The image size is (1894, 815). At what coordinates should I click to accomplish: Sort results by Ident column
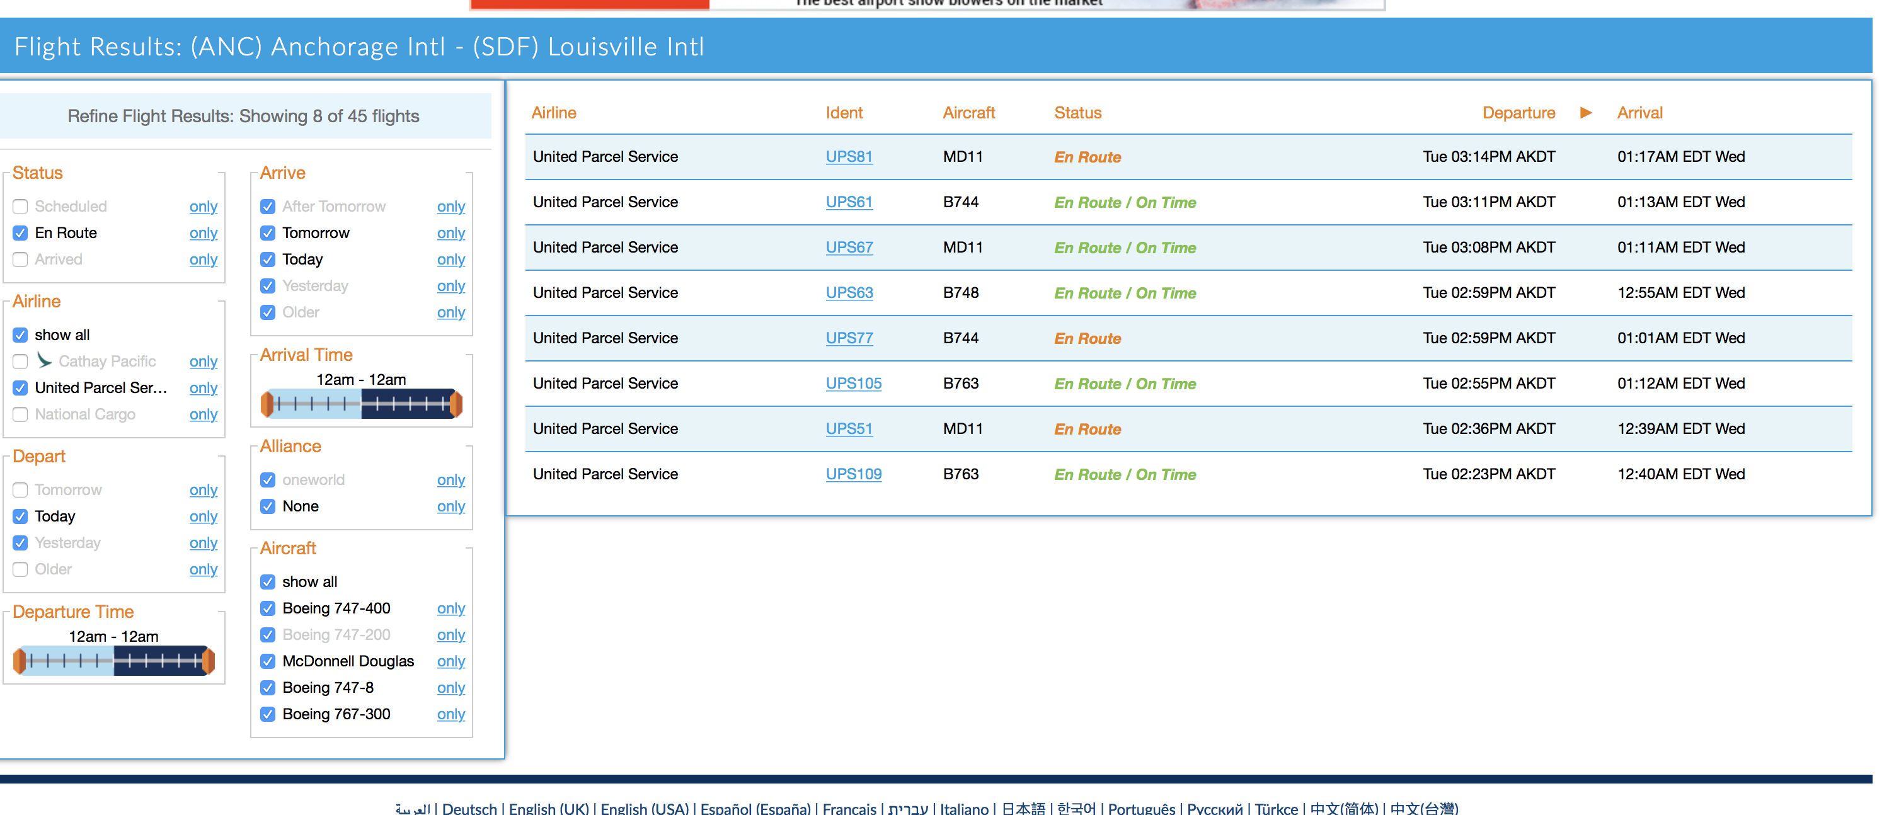click(x=844, y=113)
